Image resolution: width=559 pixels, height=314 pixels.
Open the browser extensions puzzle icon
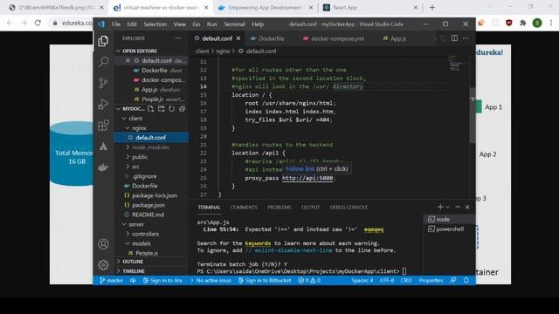[x=523, y=23]
